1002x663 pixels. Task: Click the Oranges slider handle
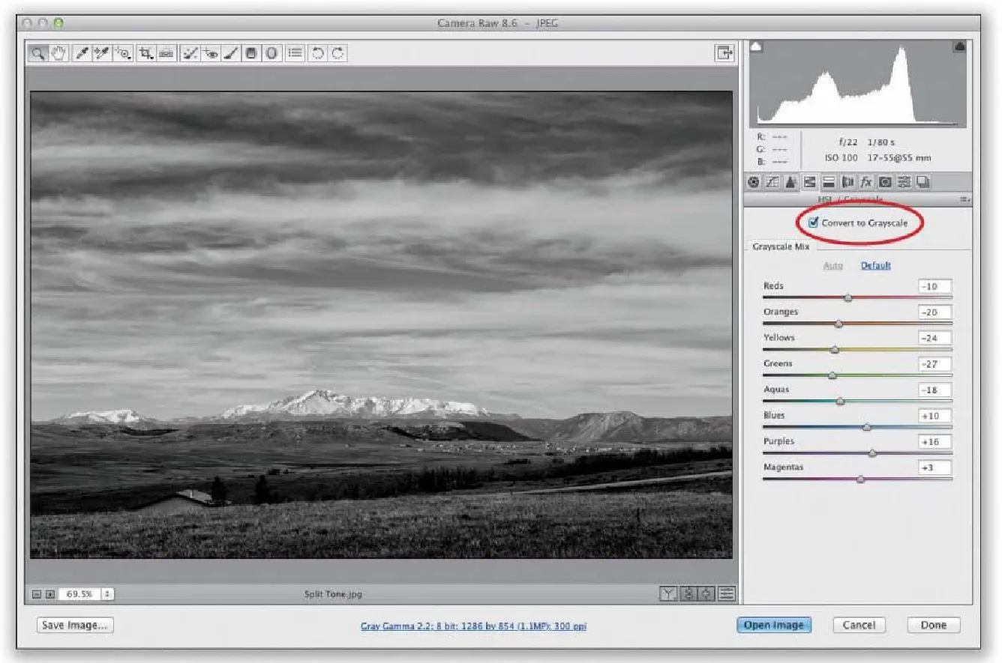click(x=838, y=324)
